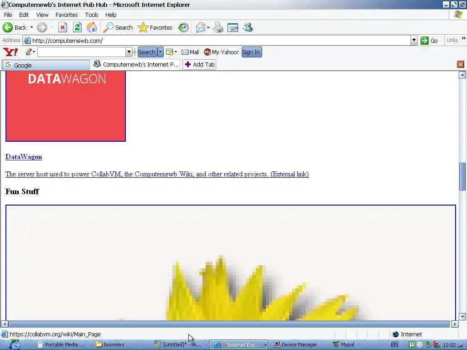Switch to Mypal on the taskbar

click(344, 345)
